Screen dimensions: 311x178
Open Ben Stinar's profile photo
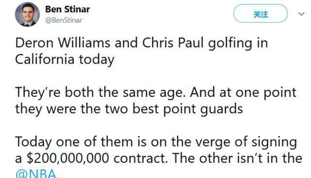tap(27, 15)
